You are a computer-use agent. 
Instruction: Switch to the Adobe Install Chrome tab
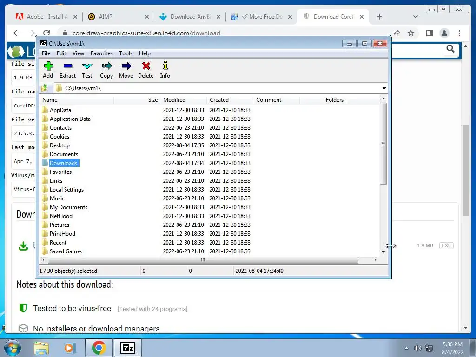point(46,17)
